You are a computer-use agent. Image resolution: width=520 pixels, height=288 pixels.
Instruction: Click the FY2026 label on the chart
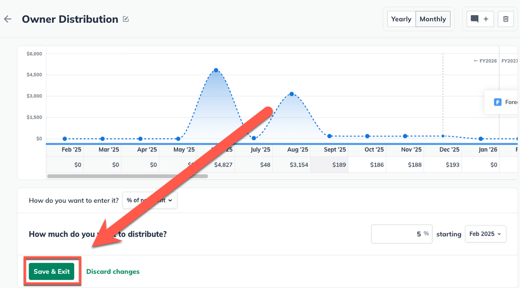tap(485, 61)
